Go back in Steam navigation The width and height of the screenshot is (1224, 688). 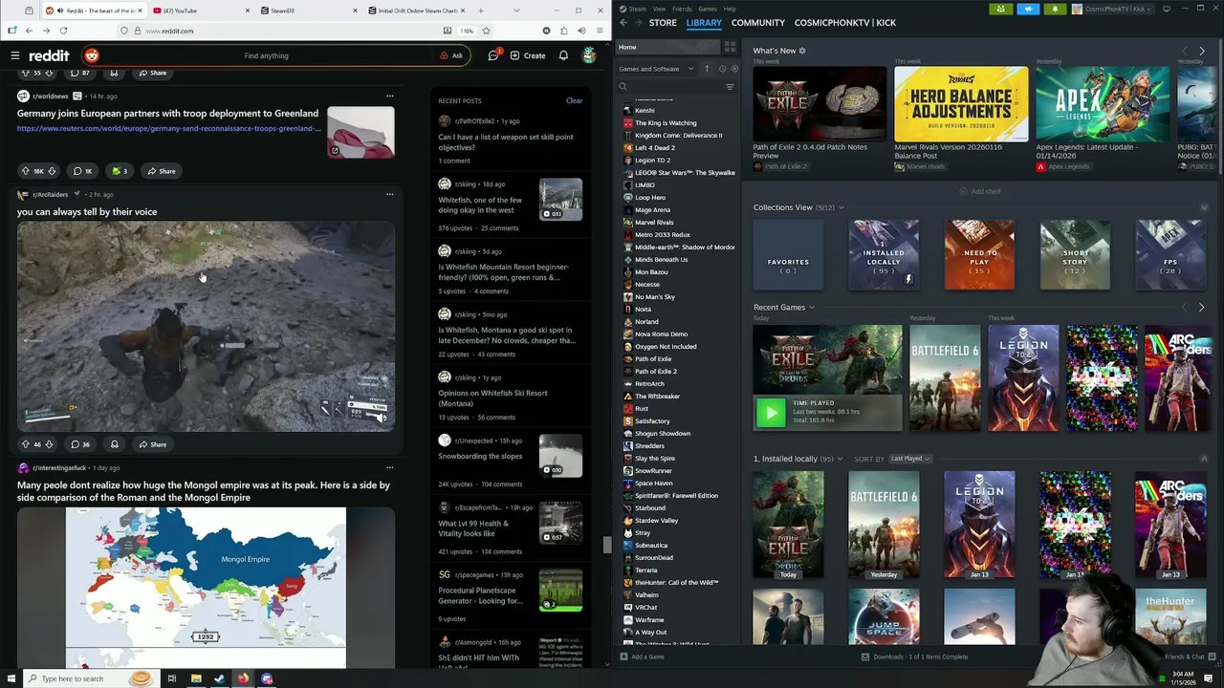(623, 23)
